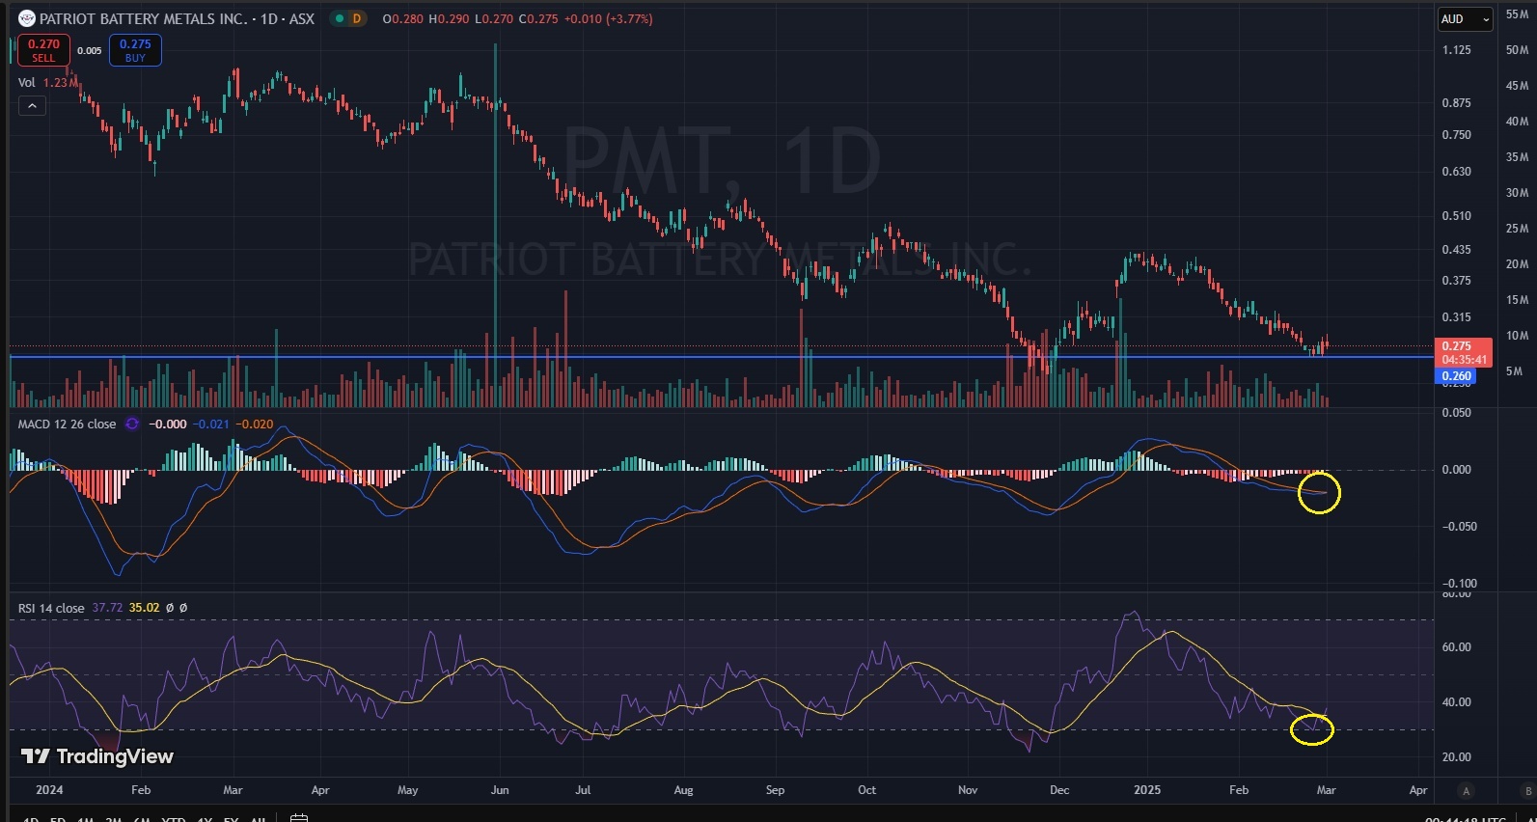Click the orange D delayed-data badge

357,18
